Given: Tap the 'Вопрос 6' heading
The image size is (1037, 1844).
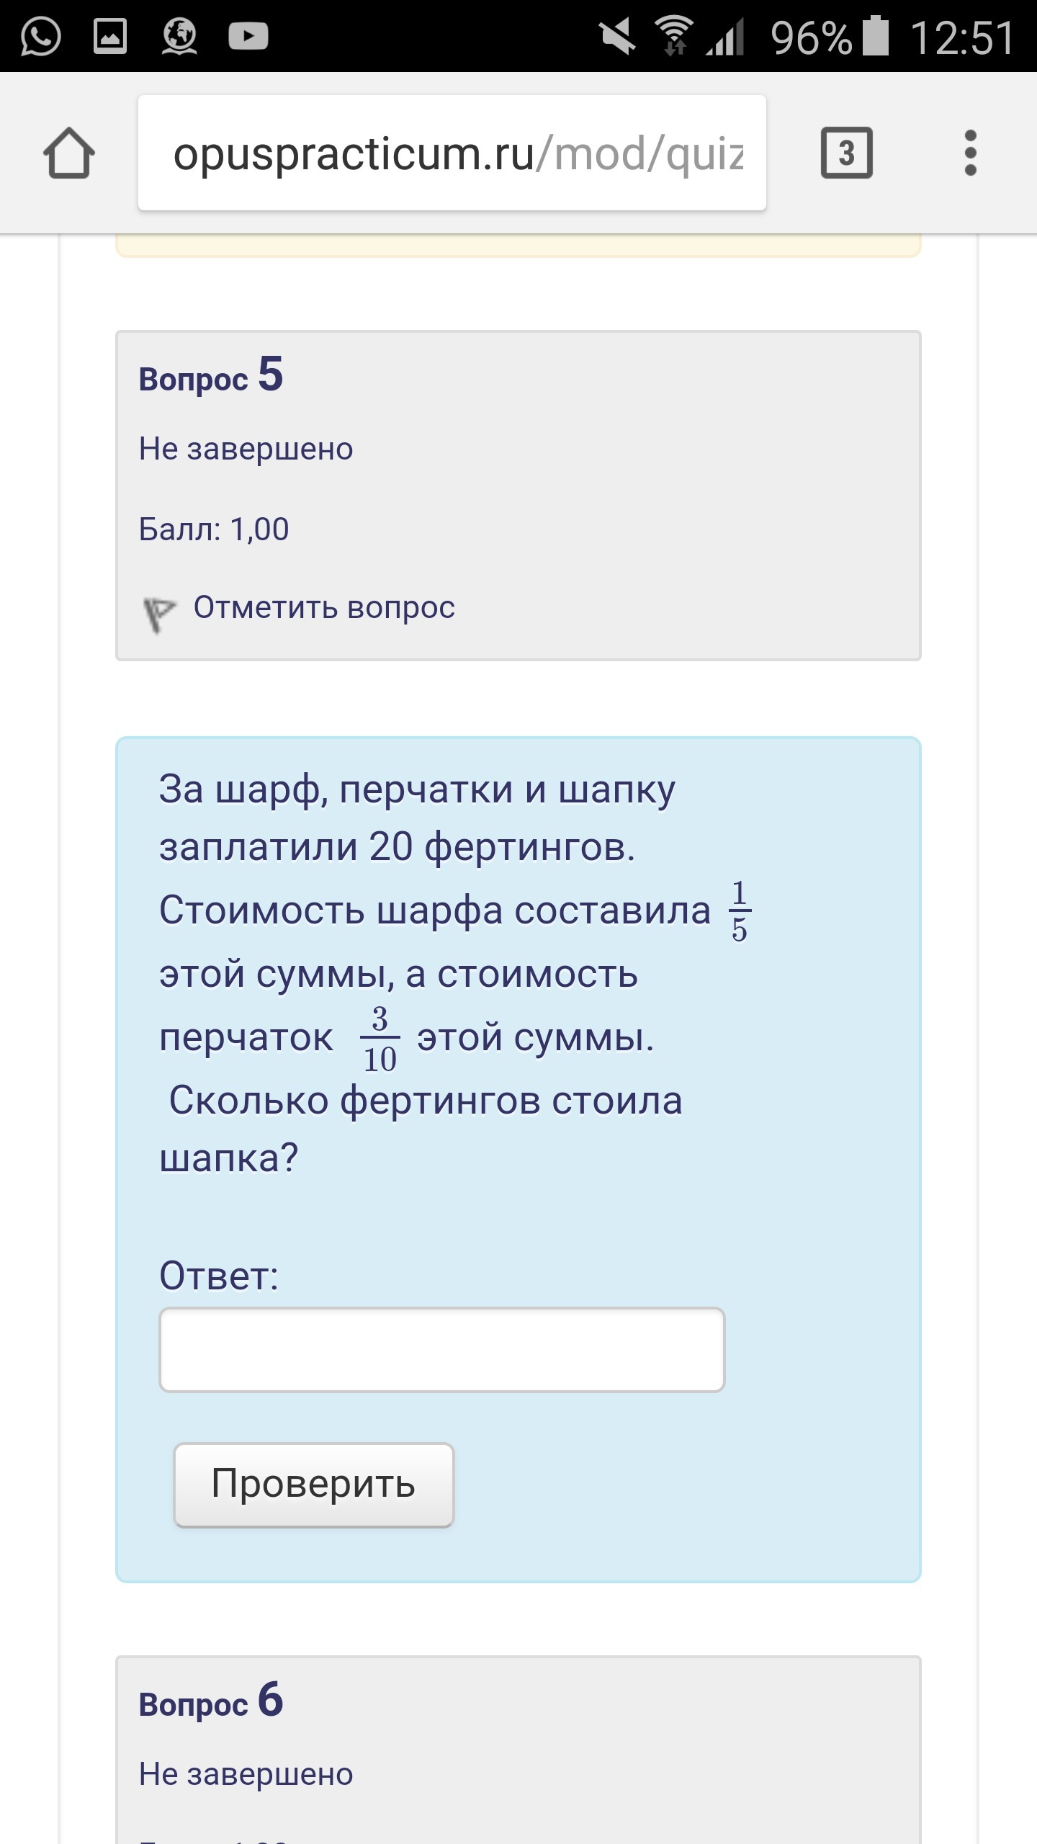Looking at the screenshot, I should click(x=211, y=1701).
